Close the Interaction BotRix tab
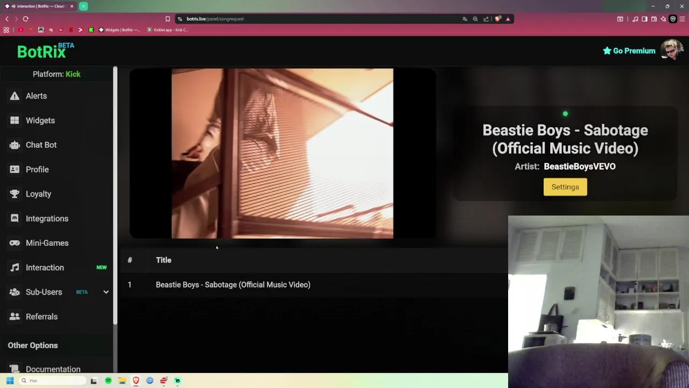Screen dimensions: 689x388 72,6
